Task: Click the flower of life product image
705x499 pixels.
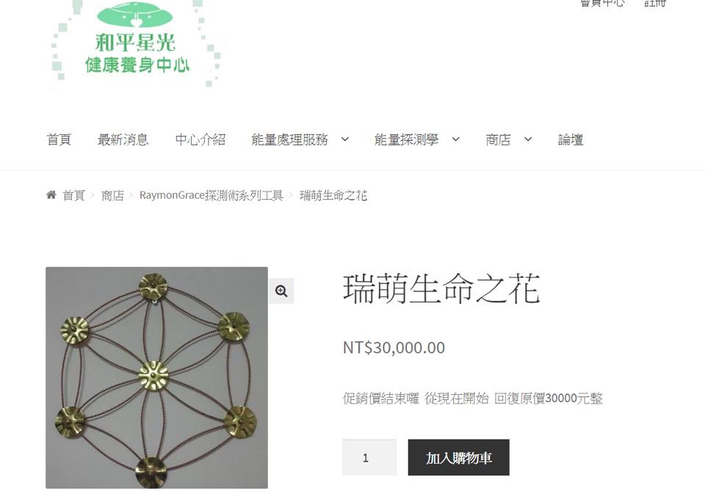Action: point(156,378)
